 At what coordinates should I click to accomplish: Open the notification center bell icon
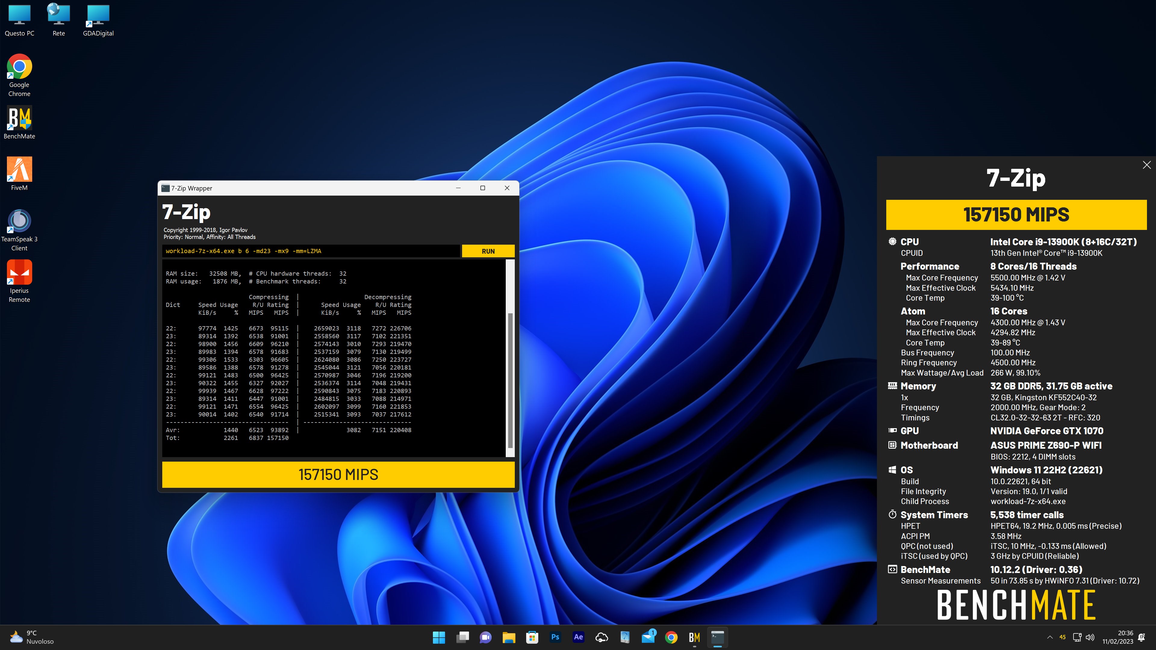[x=1142, y=637]
